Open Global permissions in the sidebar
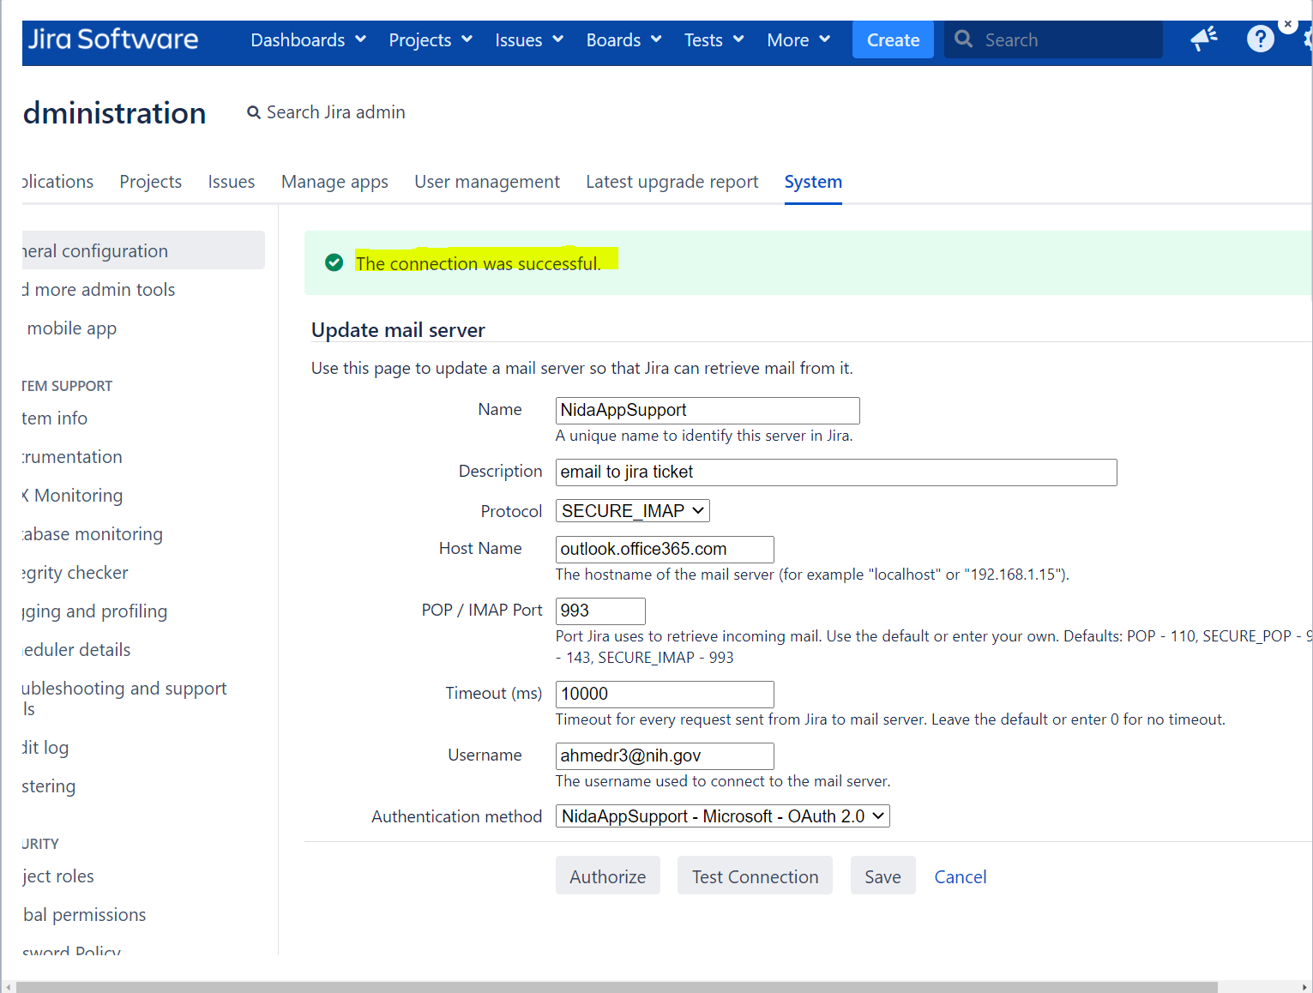Image resolution: width=1313 pixels, height=993 pixels. click(x=83, y=914)
